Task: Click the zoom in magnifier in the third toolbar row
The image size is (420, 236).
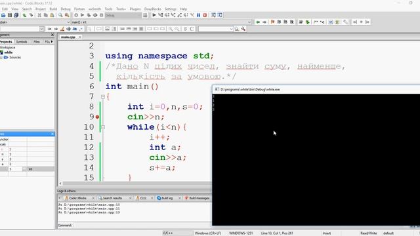Action: coord(171,29)
